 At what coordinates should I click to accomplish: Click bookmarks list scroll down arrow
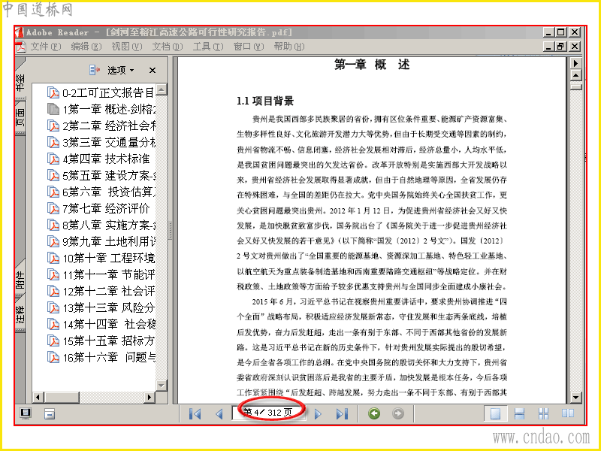pos(162,385)
